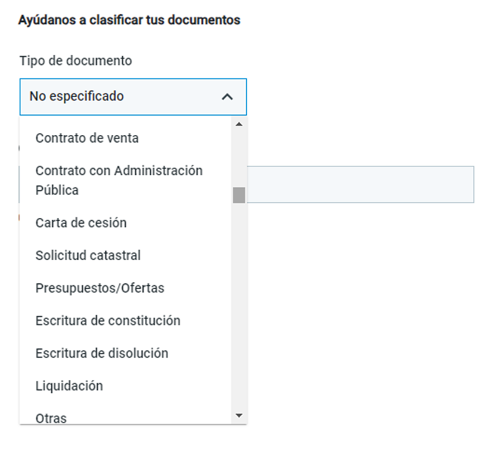
Task: Collapse the Tipo de documento dropdown chevron
Action: pos(227,97)
